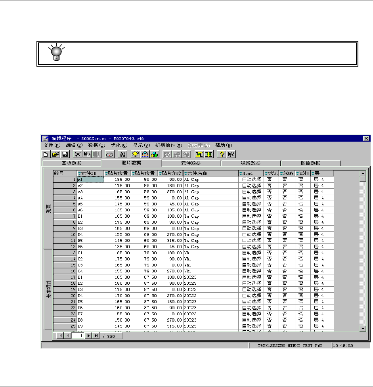Click the yellow vertical-arrows toolbar icon
The image size is (373, 387).
209,155
